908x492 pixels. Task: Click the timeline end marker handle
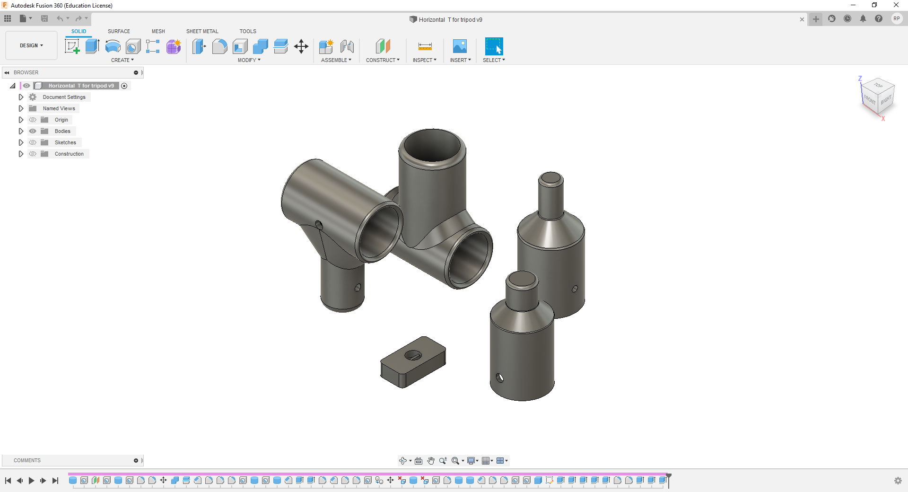click(669, 476)
